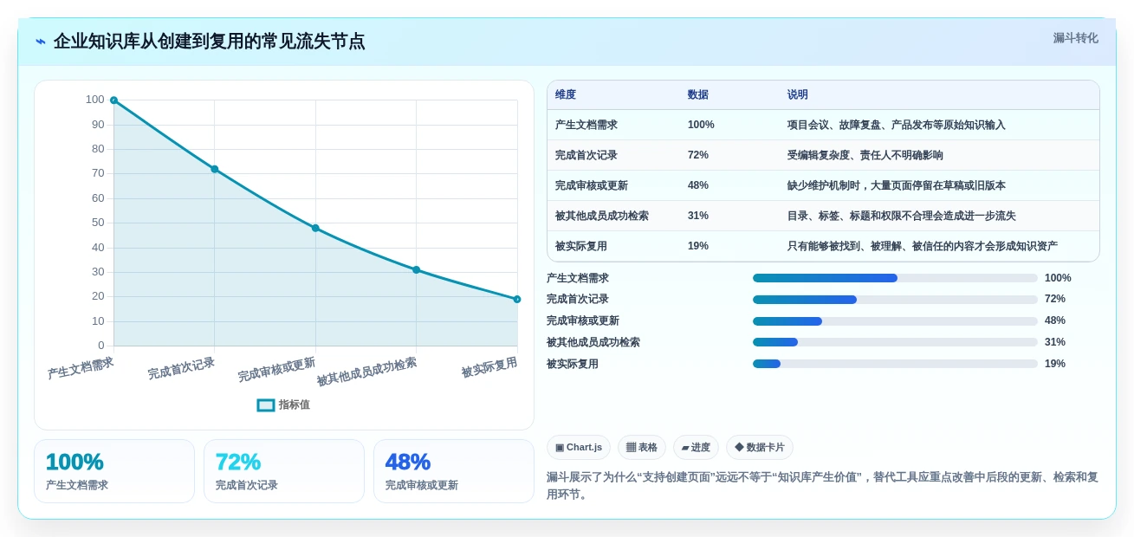Image resolution: width=1134 pixels, height=537 pixels.
Task: Click the 100% 产生文档需求 stat card
Action: pos(114,471)
